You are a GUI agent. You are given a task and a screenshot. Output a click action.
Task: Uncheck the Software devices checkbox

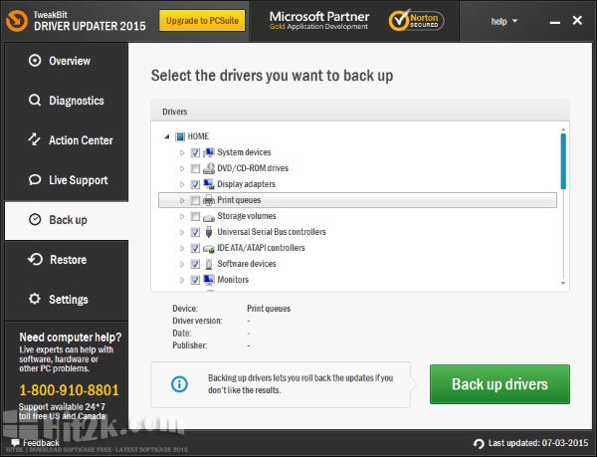pos(195,264)
